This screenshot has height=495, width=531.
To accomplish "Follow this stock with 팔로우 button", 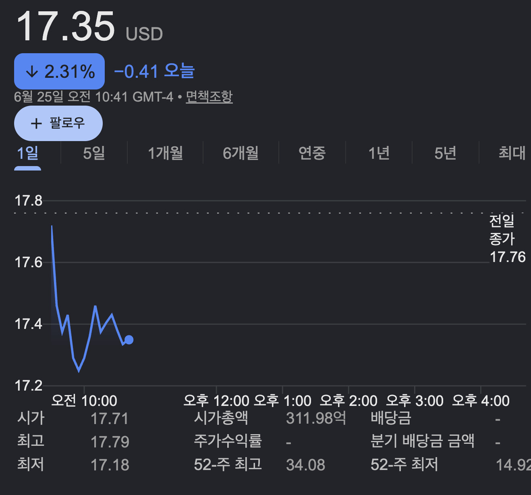I will 58,123.
